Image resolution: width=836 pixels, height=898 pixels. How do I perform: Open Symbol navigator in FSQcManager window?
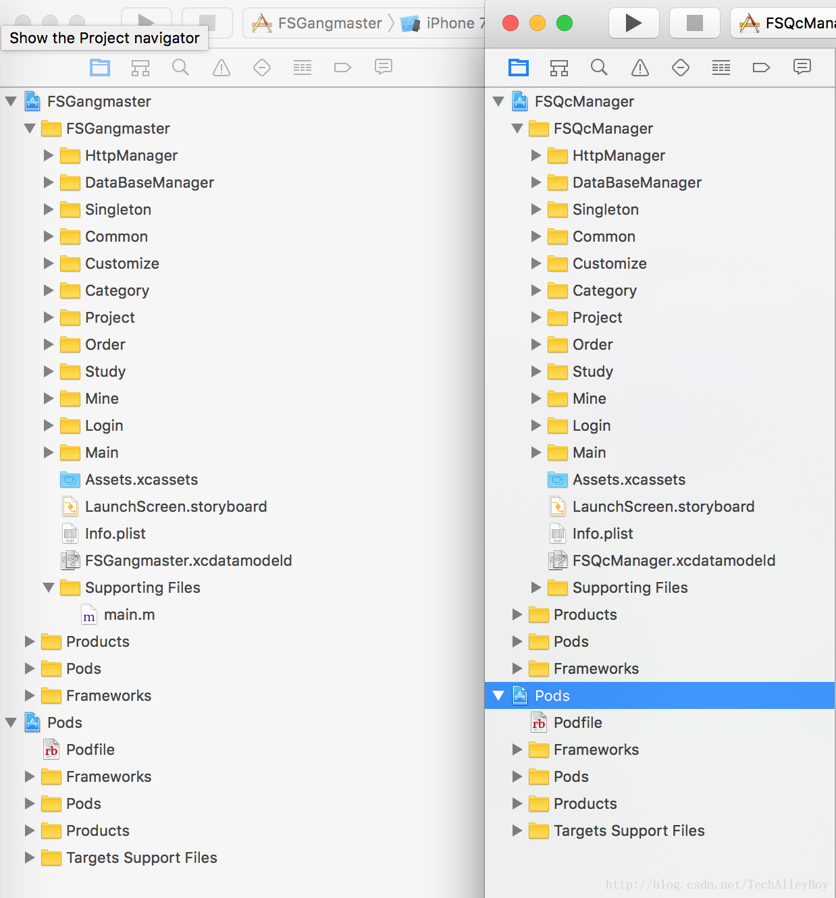click(559, 68)
